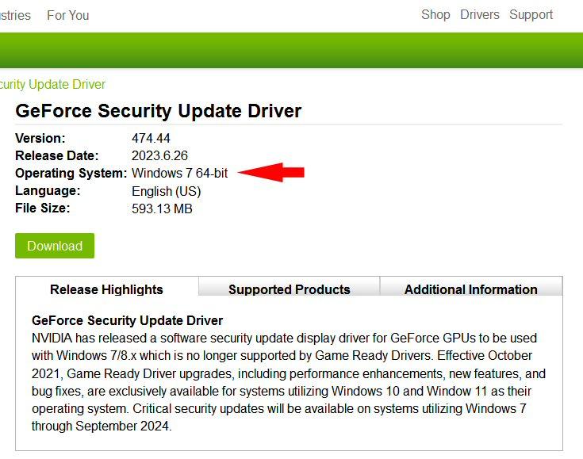Open the Drivers link in header

(480, 14)
